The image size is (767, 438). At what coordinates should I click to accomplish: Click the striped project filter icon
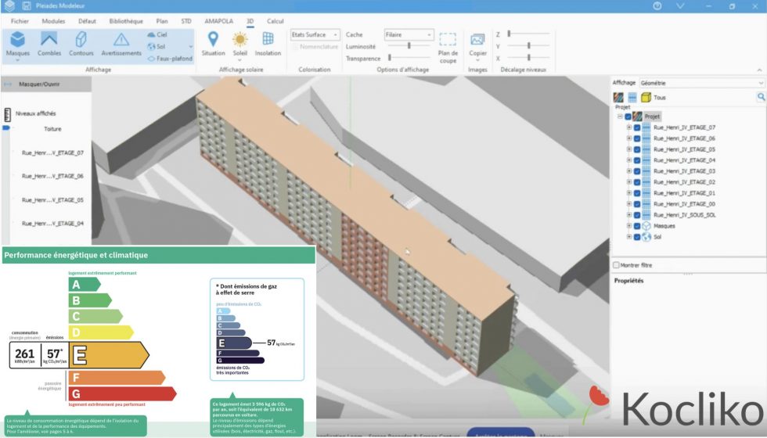(618, 97)
